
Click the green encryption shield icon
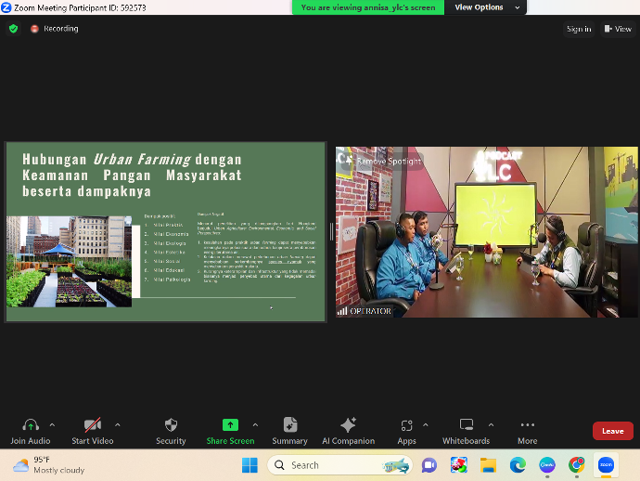pyautogui.click(x=13, y=29)
